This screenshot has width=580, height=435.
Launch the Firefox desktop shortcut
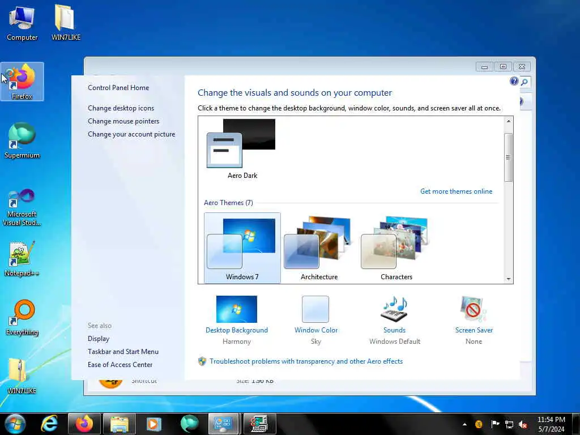pos(22,82)
